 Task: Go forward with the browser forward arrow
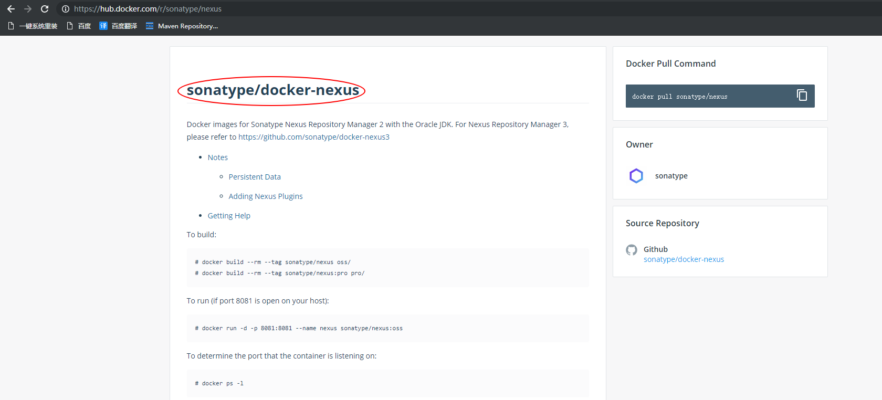[28, 9]
